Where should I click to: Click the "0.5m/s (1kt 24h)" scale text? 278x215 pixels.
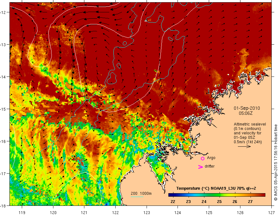(x=248, y=142)
